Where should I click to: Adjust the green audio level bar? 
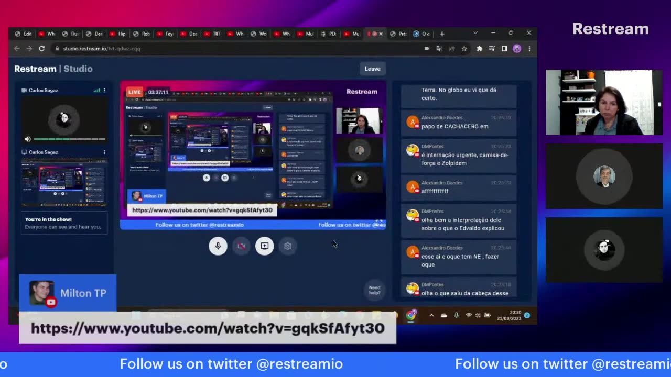(70, 139)
